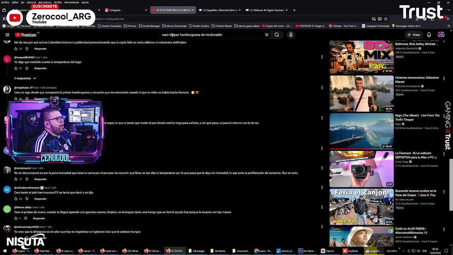Viewport: 453px width, 255px height.
Task: Open the Social Manager bookmark folder
Action: [x=149, y=26]
